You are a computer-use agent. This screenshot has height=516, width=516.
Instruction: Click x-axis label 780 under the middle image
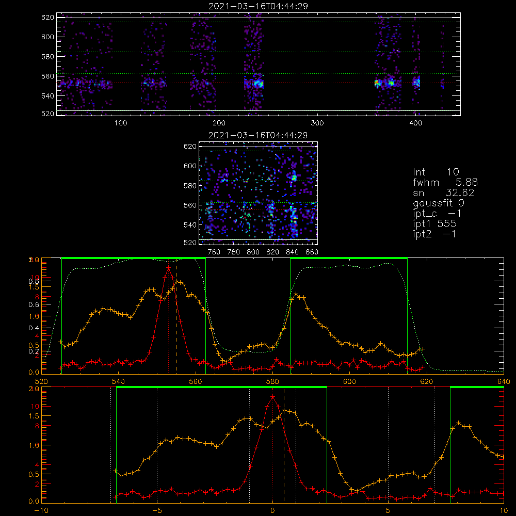pos(234,252)
